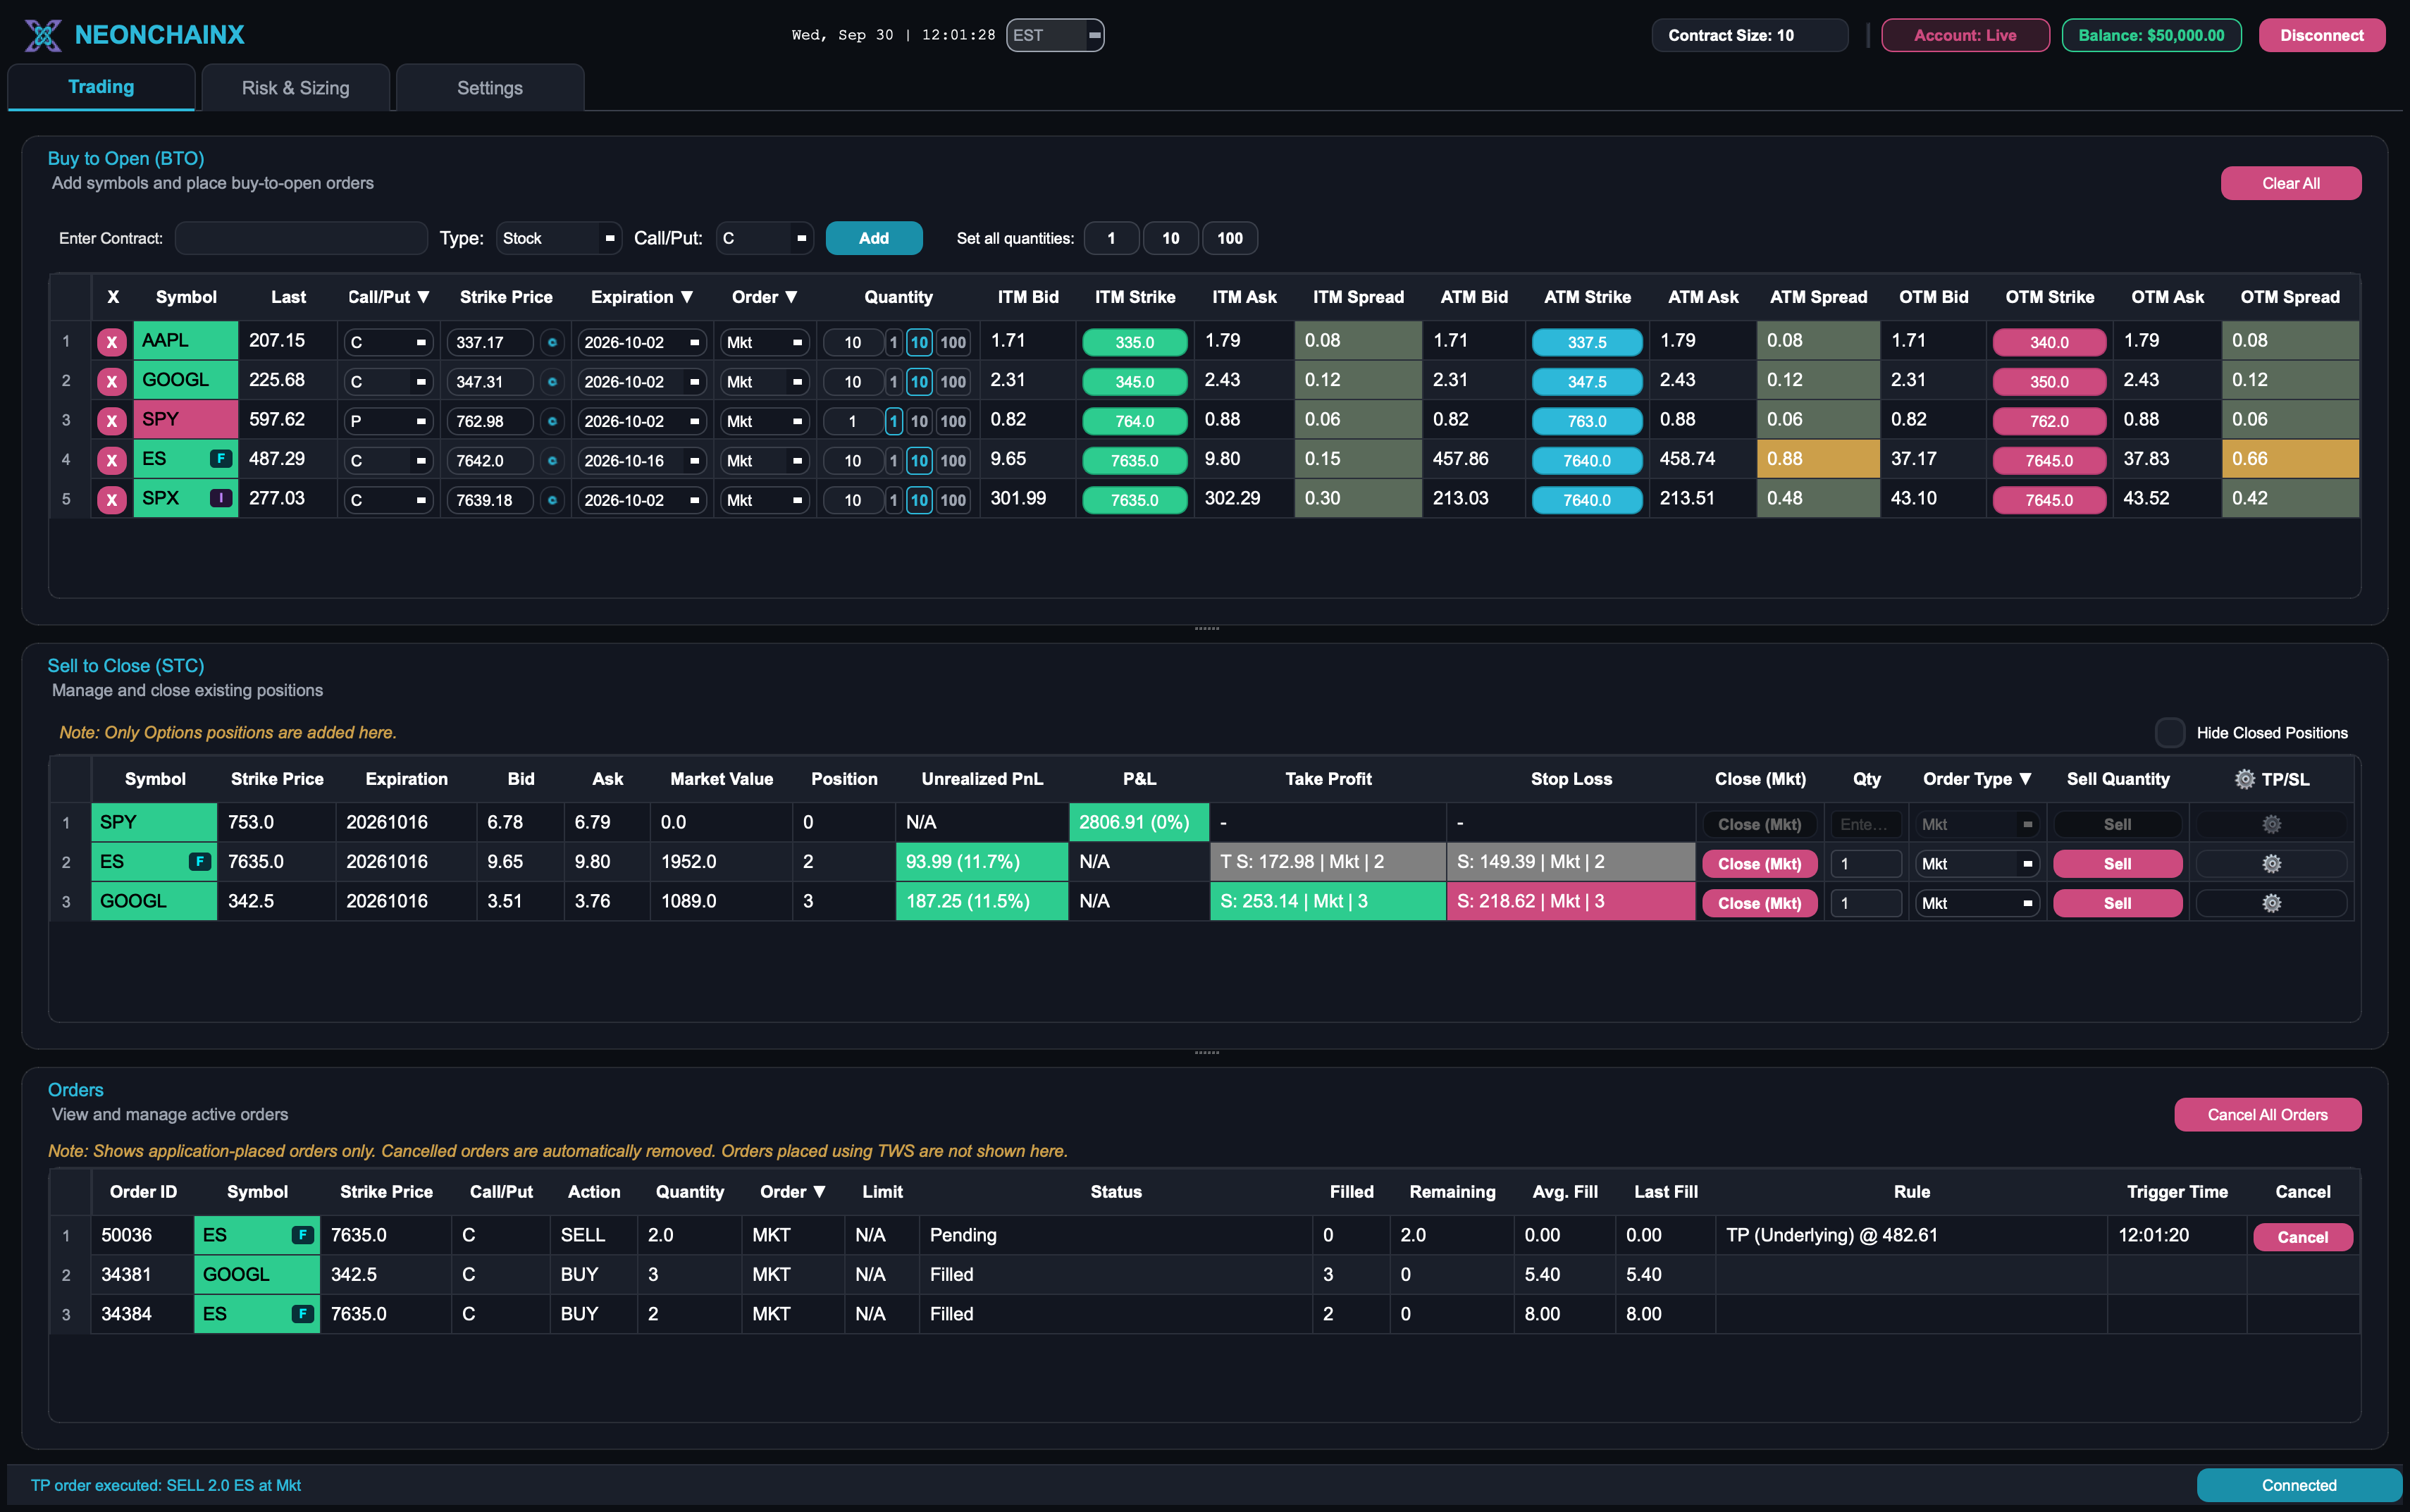The image size is (2410, 1512).
Task: Sort by the Expiration column header
Action: pyautogui.click(x=641, y=297)
